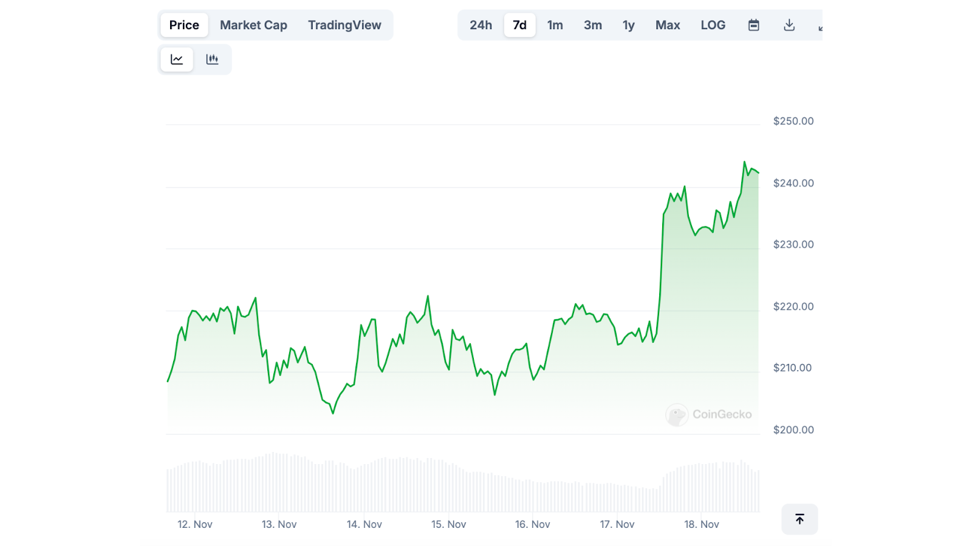Image resolution: width=972 pixels, height=546 pixels.
Task: Click the 18. Nov date label
Action: click(x=702, y=524)
